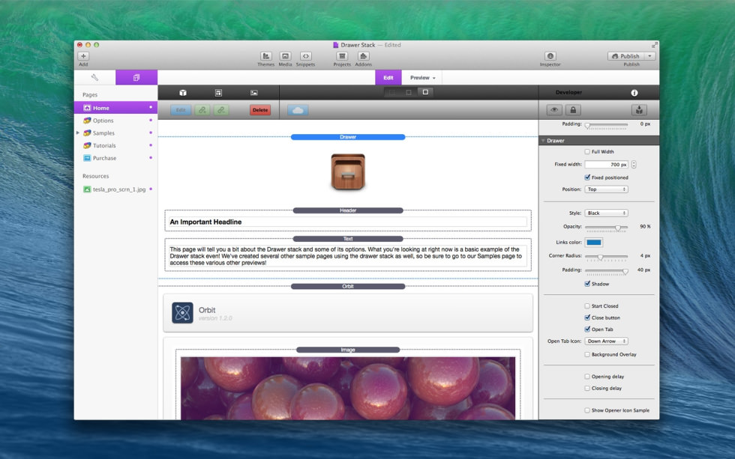Image resolution: width=735 pixels, height=459 pixels.
Task: Click the wooden drawer icon on canvas
Action: 348,171
